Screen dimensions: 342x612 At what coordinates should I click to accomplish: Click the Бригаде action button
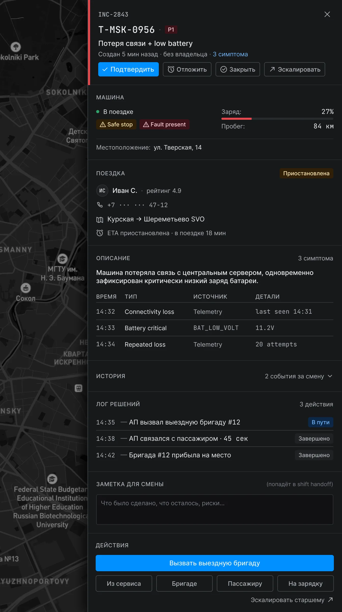coord(184,583)
